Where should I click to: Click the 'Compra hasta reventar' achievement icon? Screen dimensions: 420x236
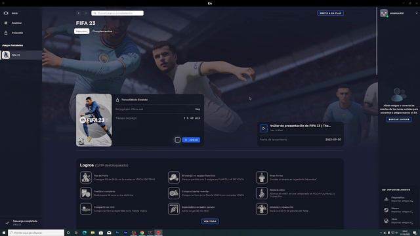coord(173,193)
